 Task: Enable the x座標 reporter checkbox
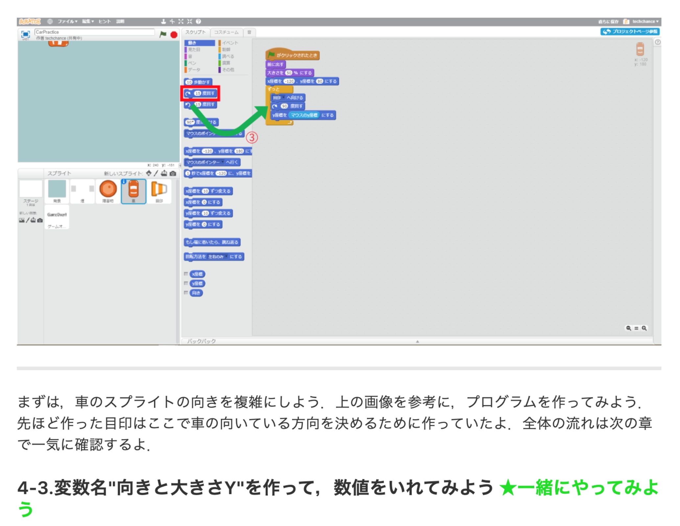186,274
